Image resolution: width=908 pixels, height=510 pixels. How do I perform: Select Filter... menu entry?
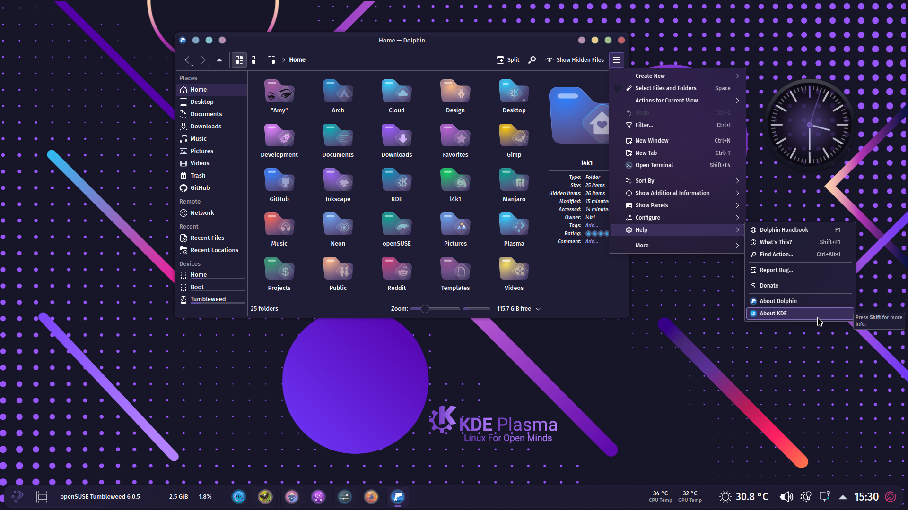click(x=678, y=125)
